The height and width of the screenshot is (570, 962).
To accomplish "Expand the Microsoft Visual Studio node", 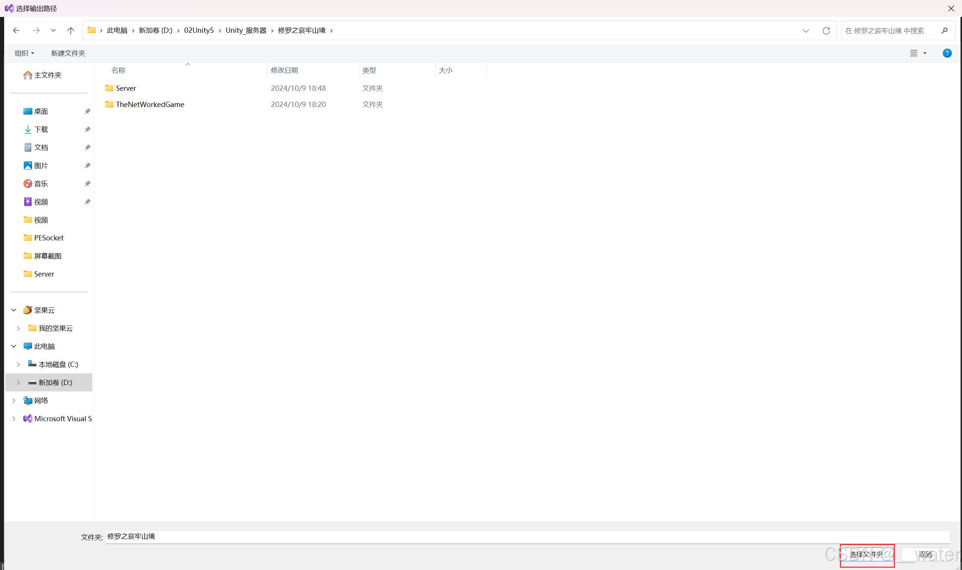I will coord(14,418).
